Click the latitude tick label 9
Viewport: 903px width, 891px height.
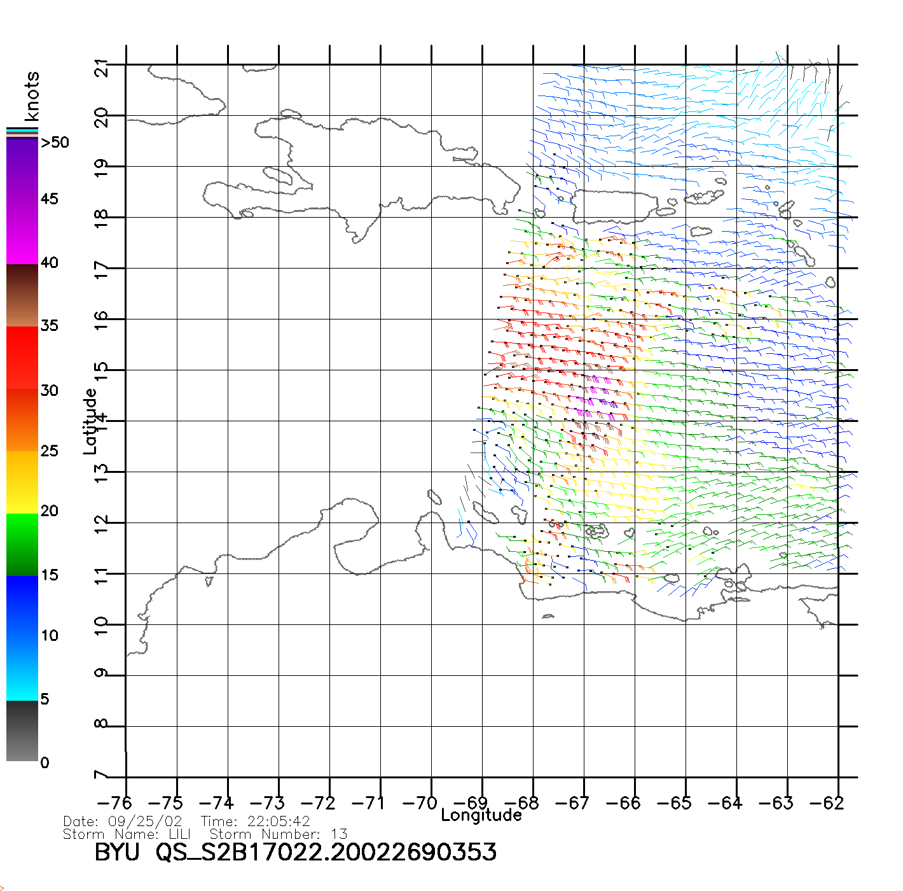point(102,673)
